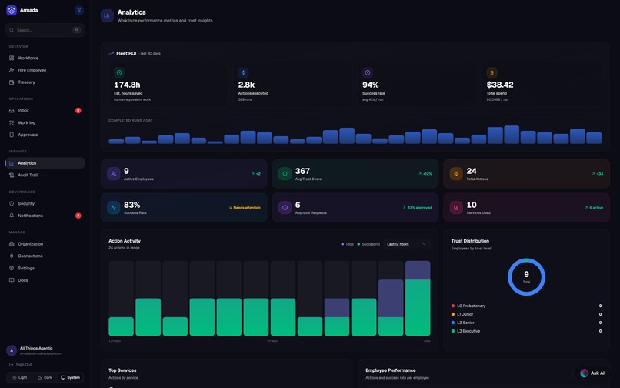Image resolution: width=620 pixels, height=388 pixels.
Task: Click the Services Used chart icon
Action: 456,207
